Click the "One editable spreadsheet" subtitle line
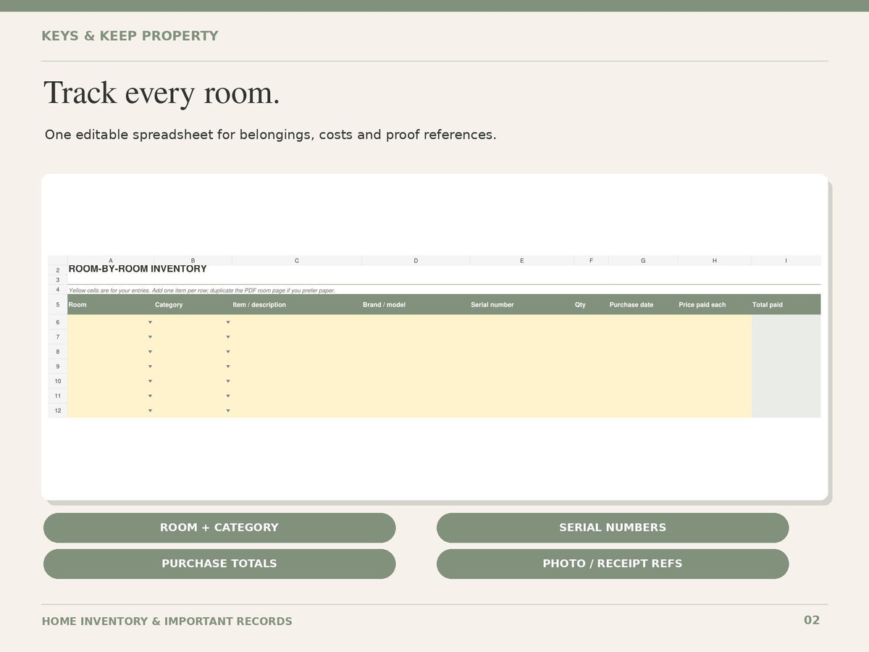Viewport: 869px width, 652px height. (x=271, y=135)
